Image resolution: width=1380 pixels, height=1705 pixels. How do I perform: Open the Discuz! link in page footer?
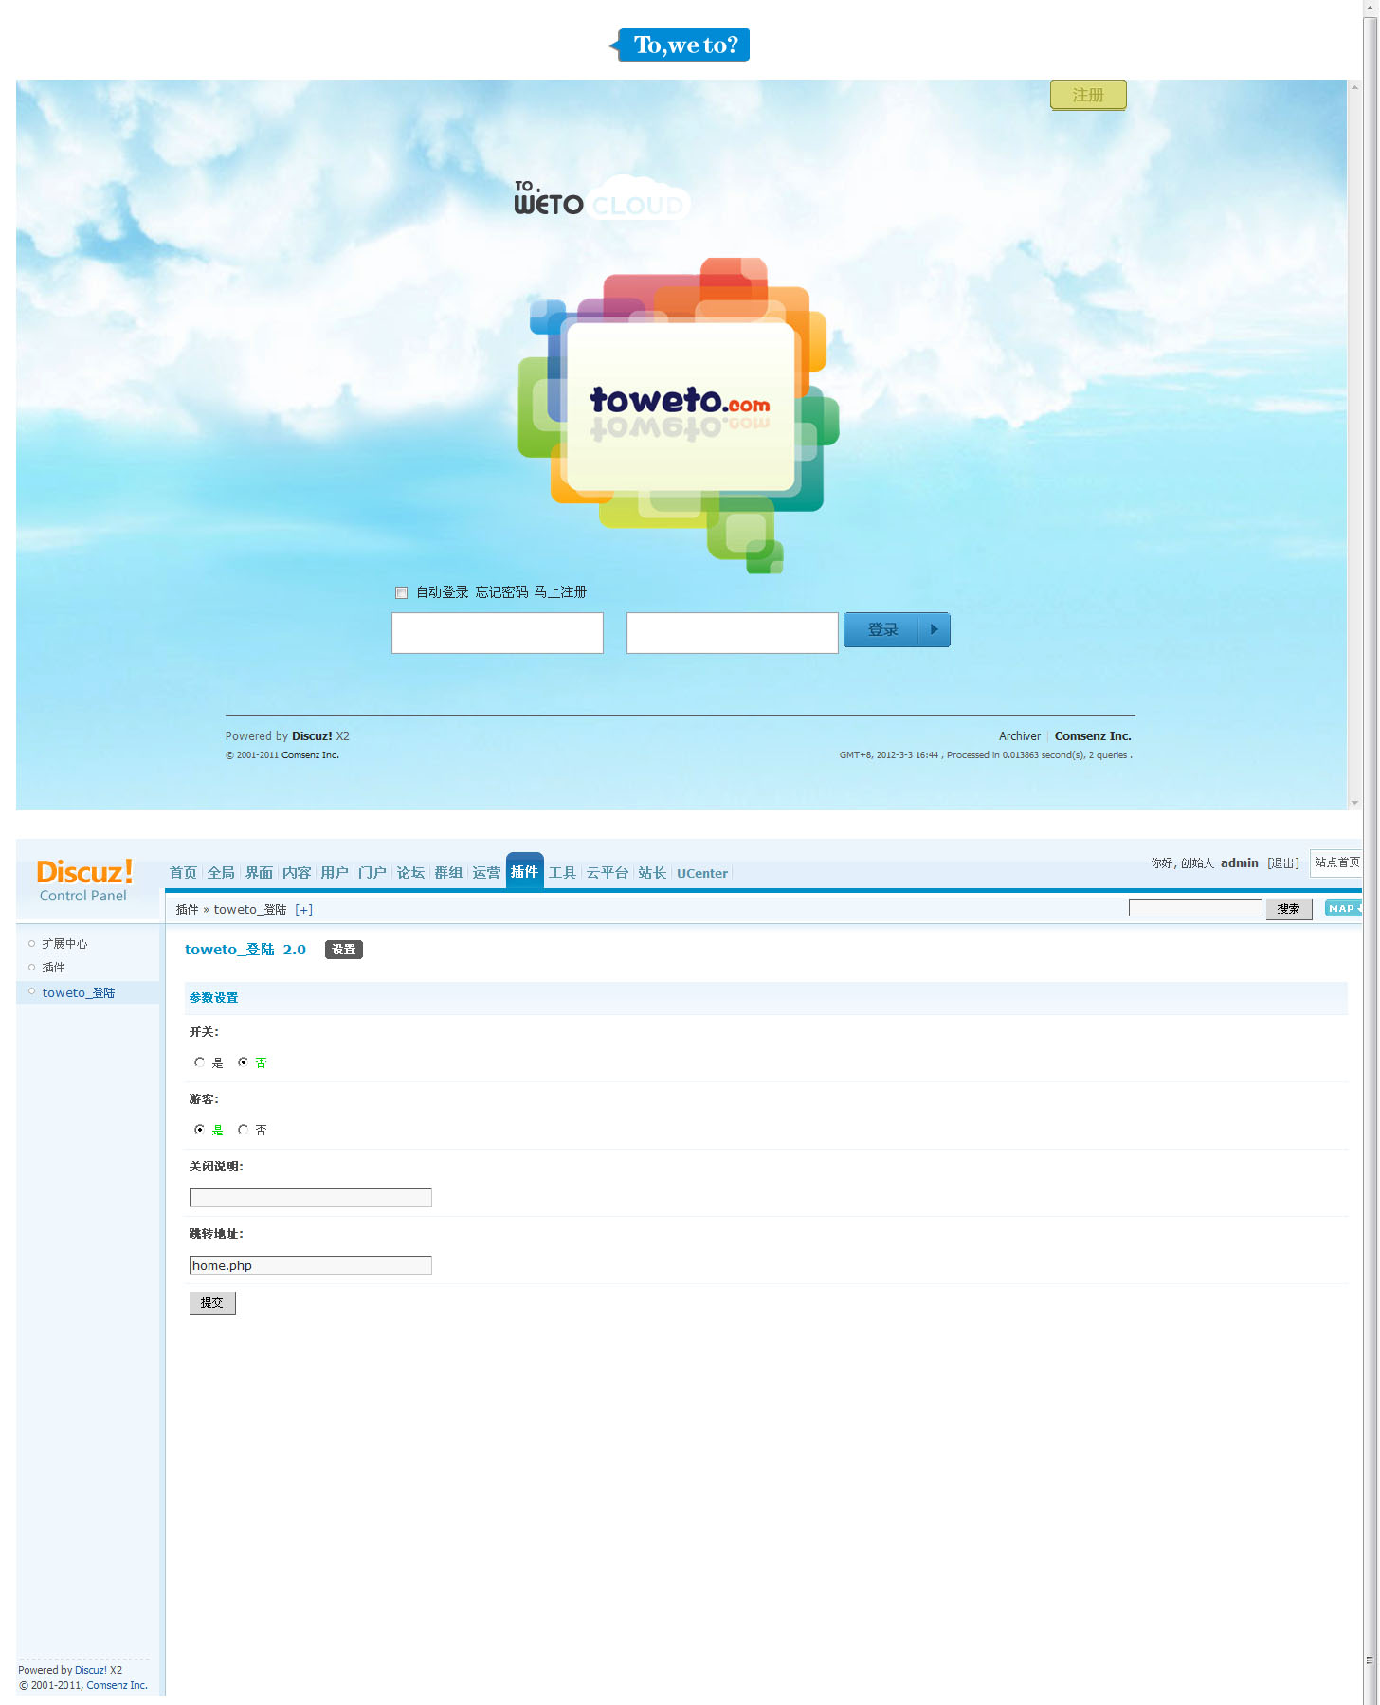312,736
